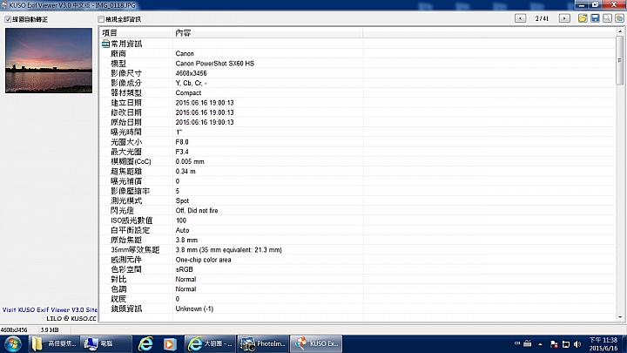Click the 4608x3456 entry in the status bar
627x353 pixels.
click(x=14, y=329)
